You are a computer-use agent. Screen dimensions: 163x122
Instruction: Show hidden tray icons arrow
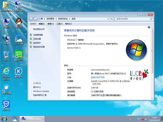[135, 119]
